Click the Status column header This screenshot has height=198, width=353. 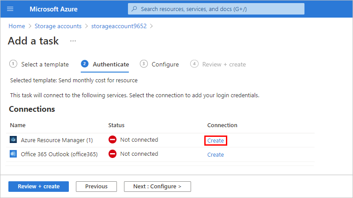(x=116, y=125)
